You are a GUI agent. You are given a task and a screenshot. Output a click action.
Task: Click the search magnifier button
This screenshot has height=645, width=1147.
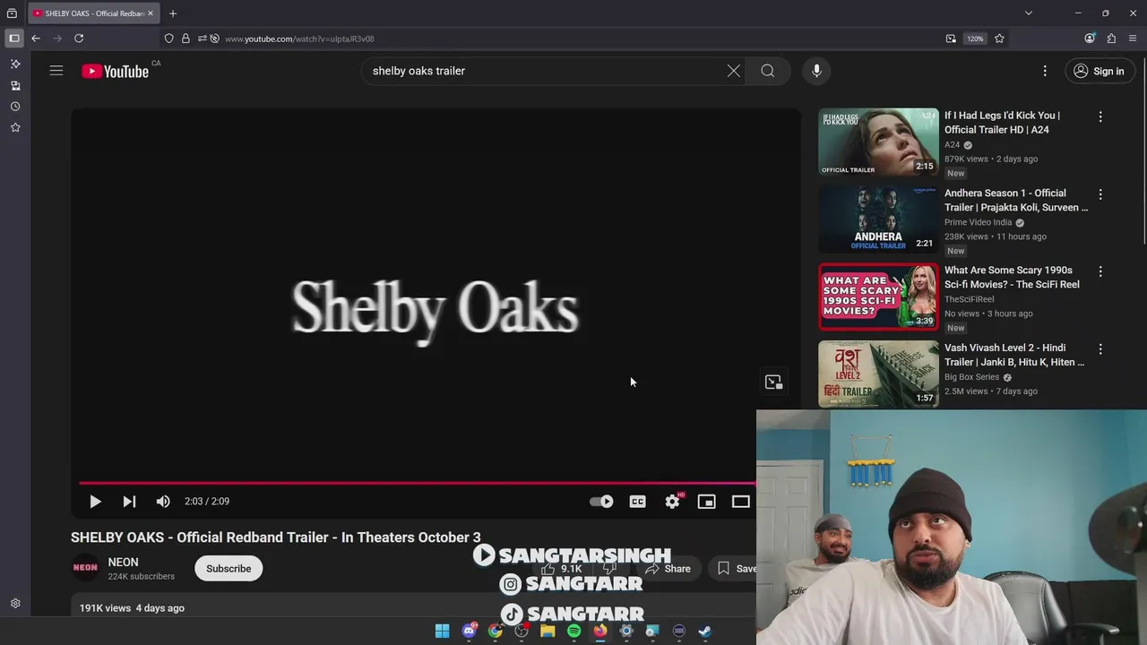click(768, 71)
